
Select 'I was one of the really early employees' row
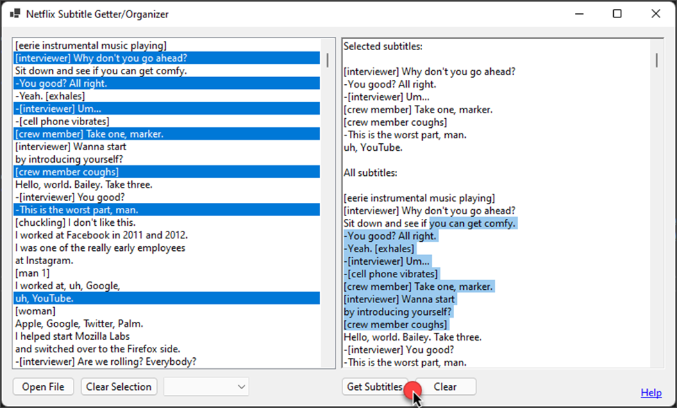[x=167, y=247]
